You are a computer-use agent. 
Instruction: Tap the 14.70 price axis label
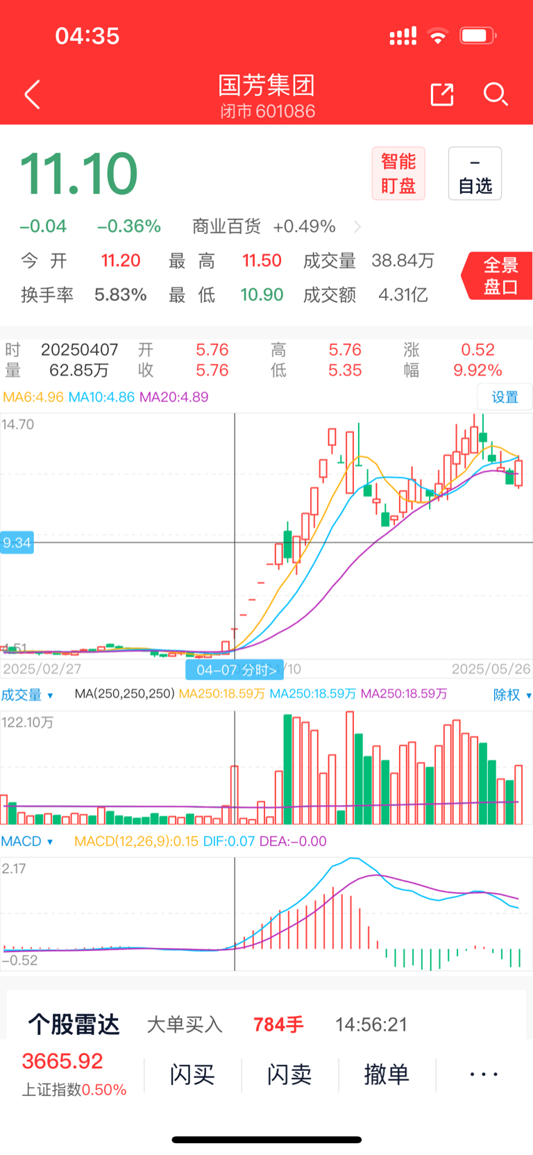pos(18,424)
